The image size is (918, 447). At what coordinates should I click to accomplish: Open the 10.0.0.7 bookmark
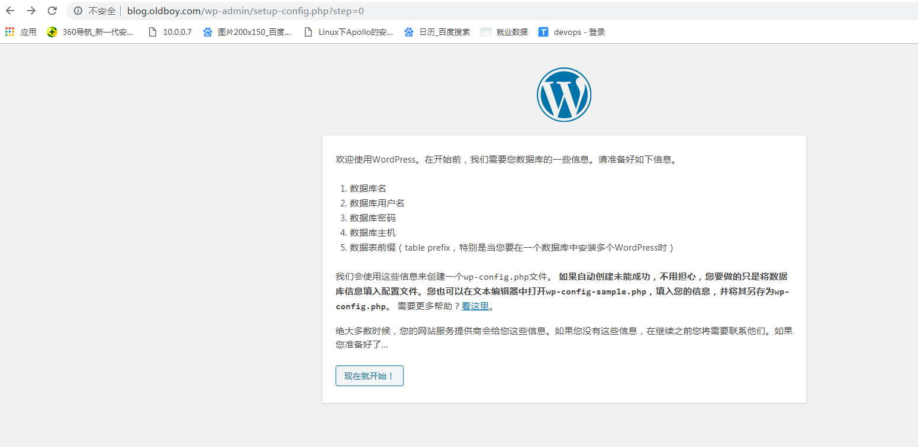pos(170,32)
